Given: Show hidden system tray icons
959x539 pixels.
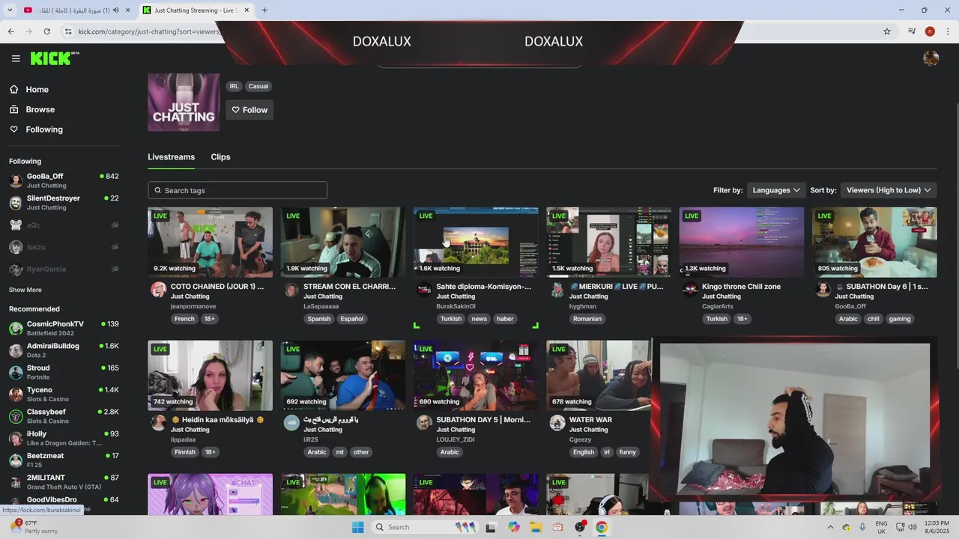Looking at the screenshot, I should 830,527.
